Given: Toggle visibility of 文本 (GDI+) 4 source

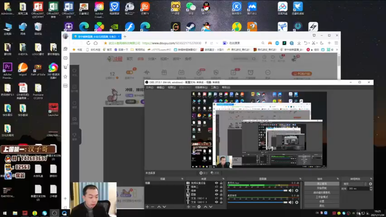Looking at the screenshot, I should pos(216,198).
